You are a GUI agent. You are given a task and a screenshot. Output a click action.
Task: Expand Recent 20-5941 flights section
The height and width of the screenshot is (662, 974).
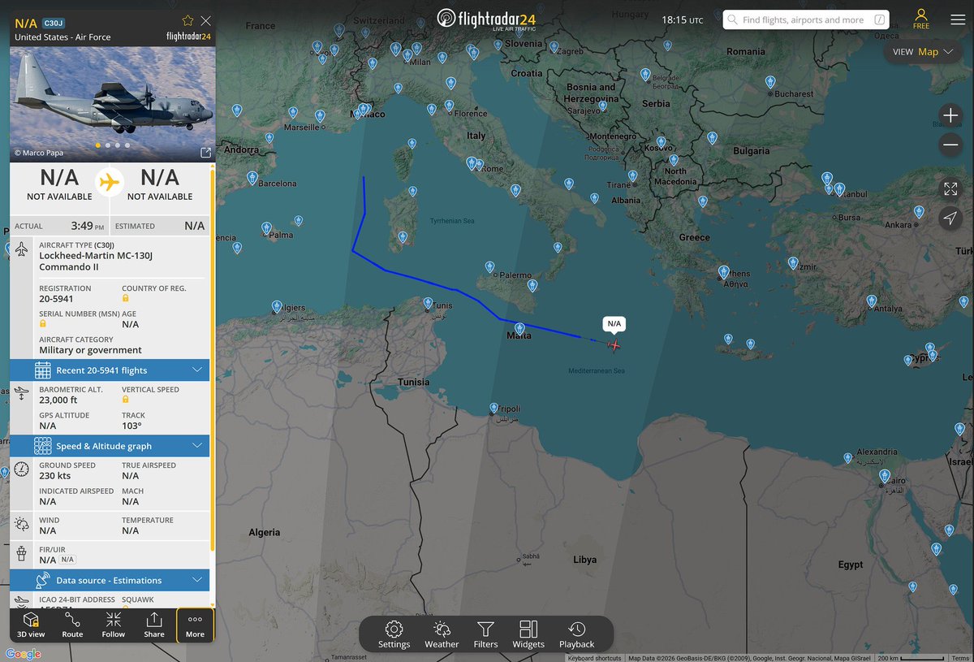pyautogui.click(x=110, y=370)
